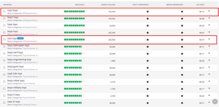
Task: Click broad impression icon for 'toyk kids toys'
Action: (182, 75)
